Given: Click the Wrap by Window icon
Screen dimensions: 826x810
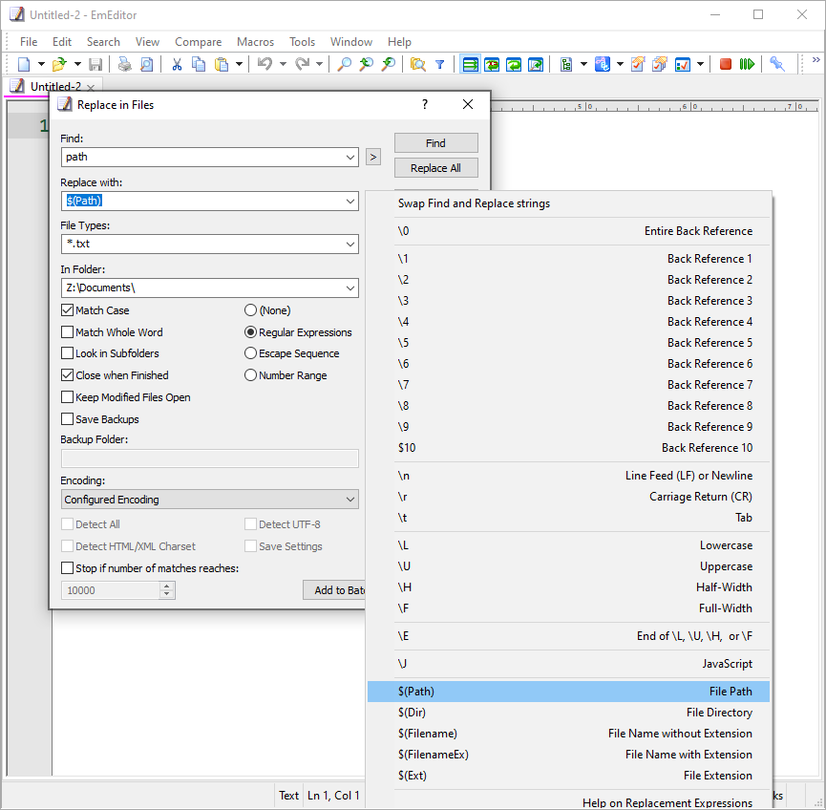Looking at the screenshot, I should click(514, 64).
